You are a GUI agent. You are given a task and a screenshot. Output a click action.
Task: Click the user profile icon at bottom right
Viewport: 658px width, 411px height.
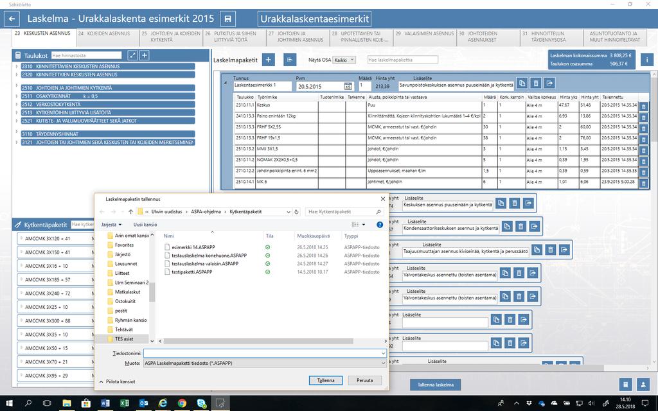643,385
